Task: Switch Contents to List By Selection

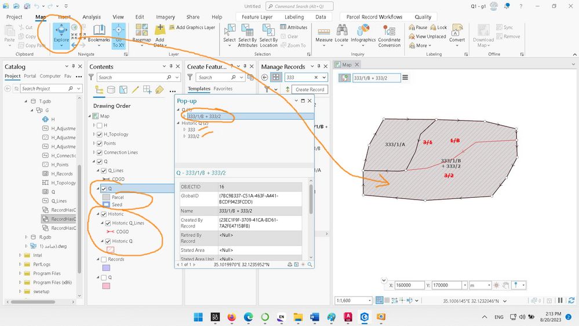Action: coord(123,90)
